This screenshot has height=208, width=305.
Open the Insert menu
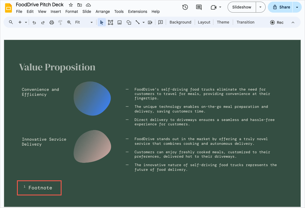click(56, 11)
